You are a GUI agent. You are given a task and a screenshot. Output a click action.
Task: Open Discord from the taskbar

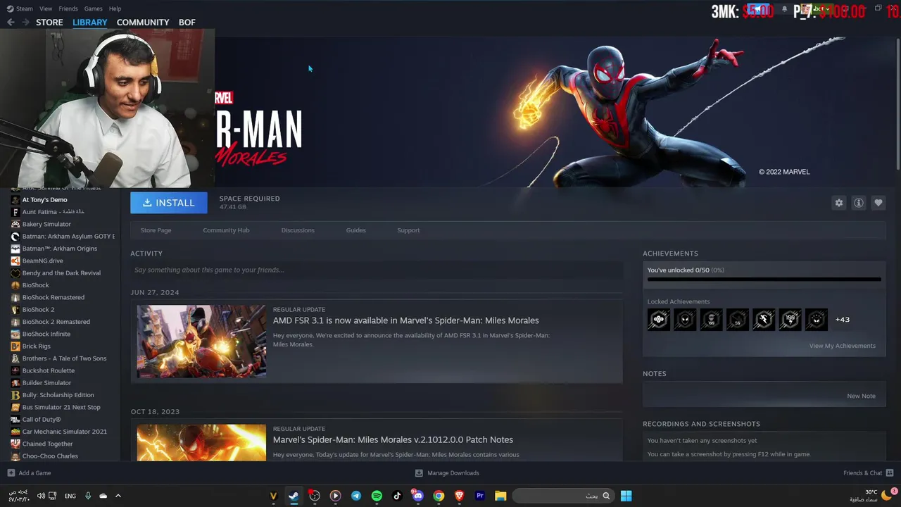(x=418, y=496)
